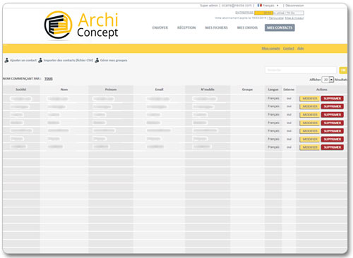Viewport: 353px width, 258px height.
Task: Sort by Langue column header
Action: (273, 90)
